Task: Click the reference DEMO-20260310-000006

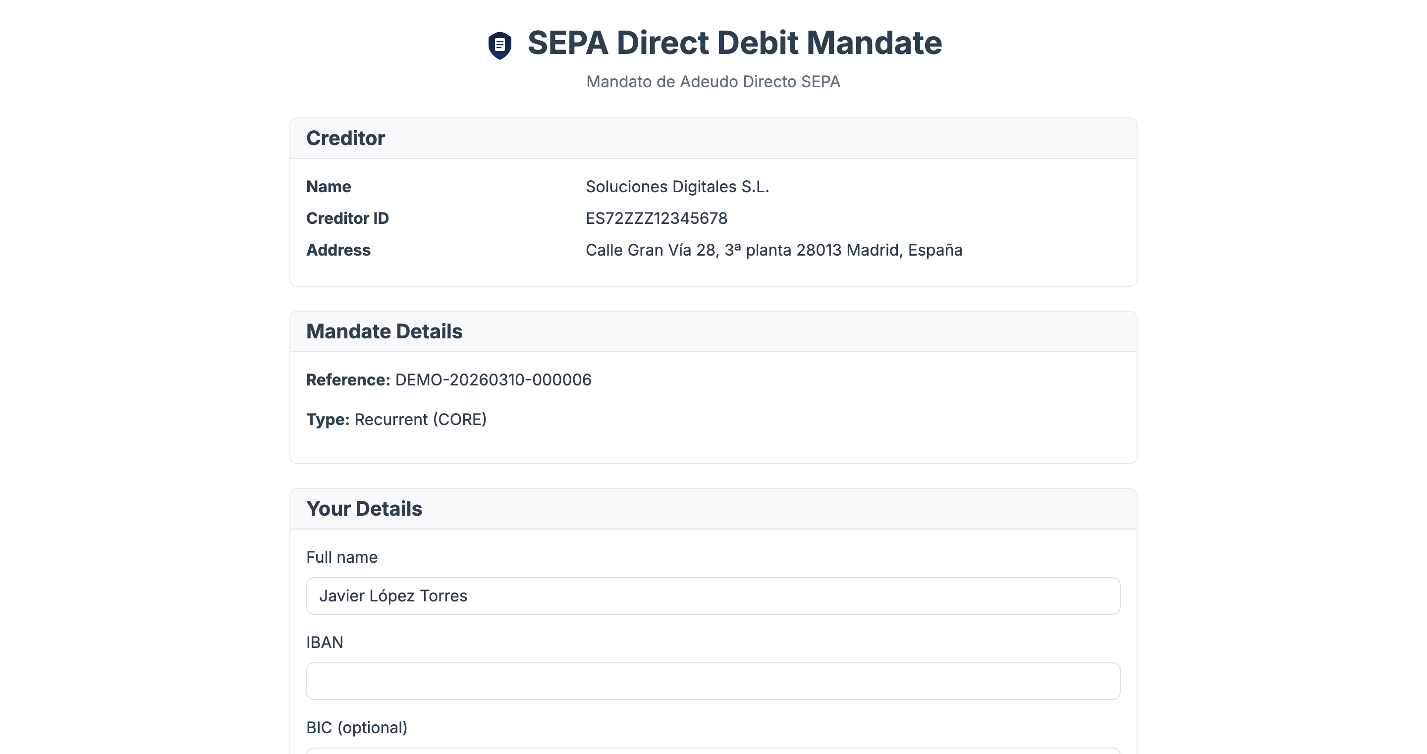Action: [493, 379]
